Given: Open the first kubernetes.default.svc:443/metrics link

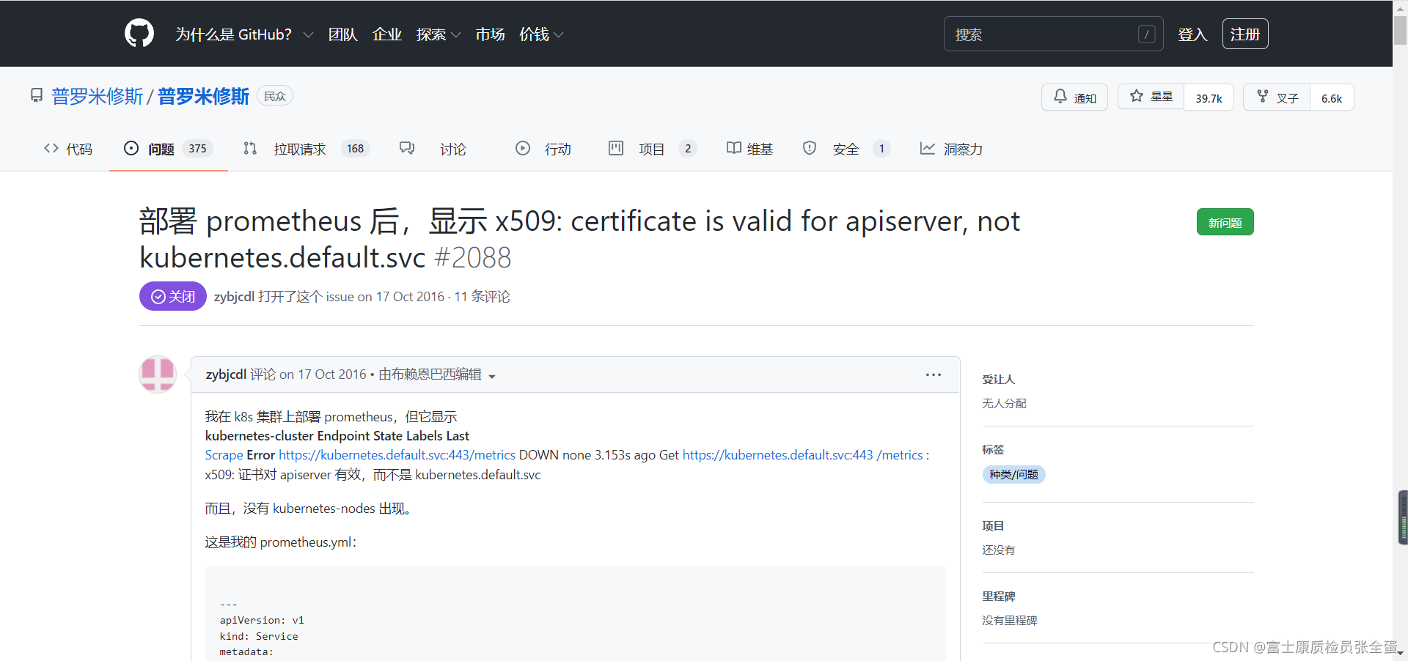Looking at the screenshot, I should point(397,455).
